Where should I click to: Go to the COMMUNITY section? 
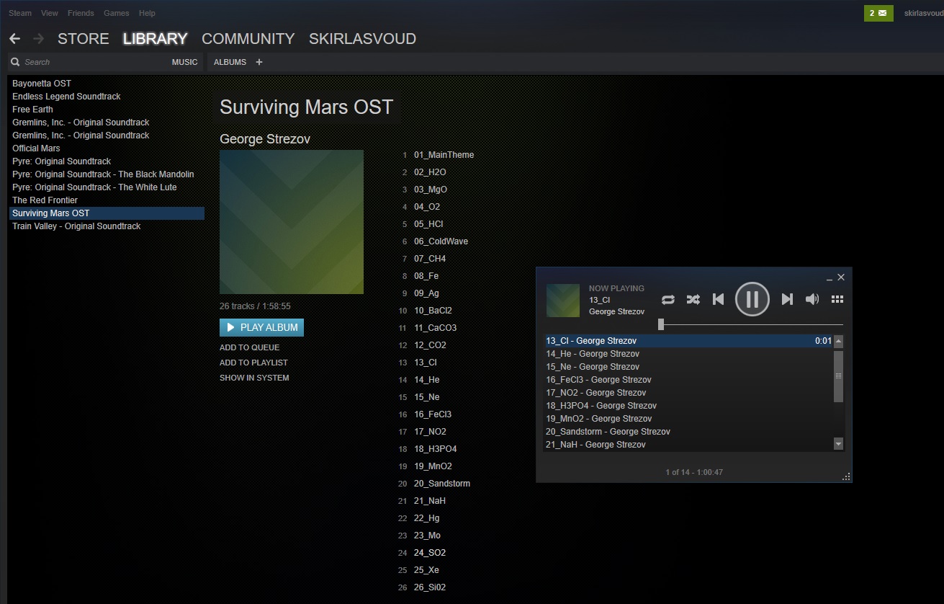click(248, 39)
